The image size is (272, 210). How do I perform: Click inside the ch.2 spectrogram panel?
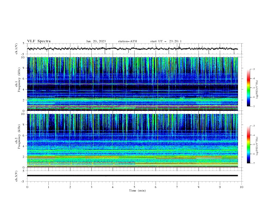132,141
